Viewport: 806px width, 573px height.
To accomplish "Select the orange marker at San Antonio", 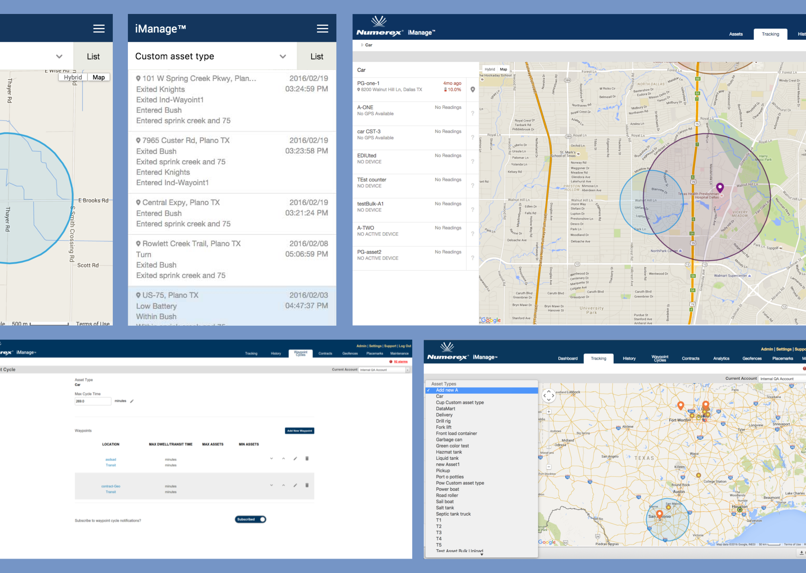I will (660, 515).
